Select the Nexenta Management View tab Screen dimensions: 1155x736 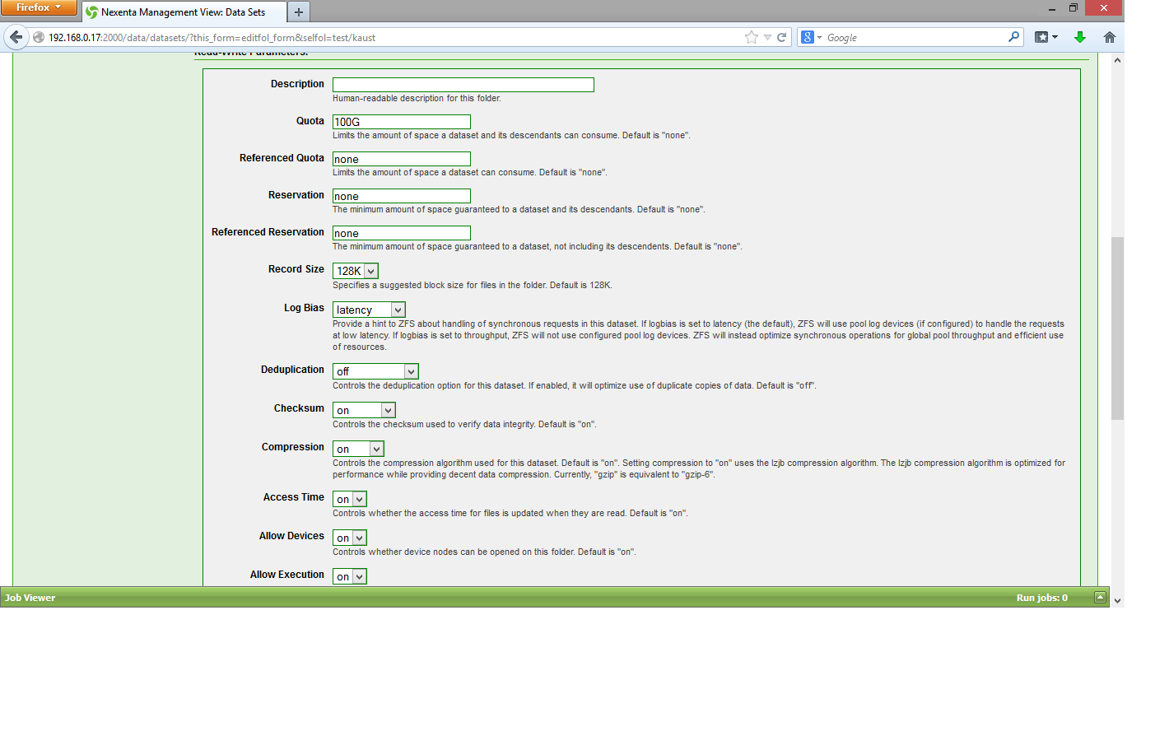click(184, 12)
